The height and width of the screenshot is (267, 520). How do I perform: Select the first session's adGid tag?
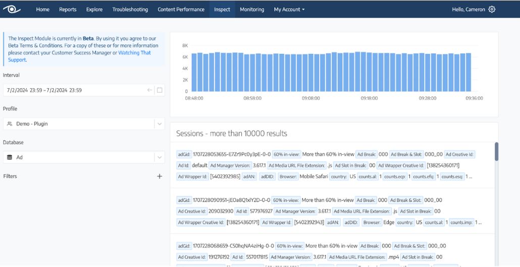pos(183,154)
